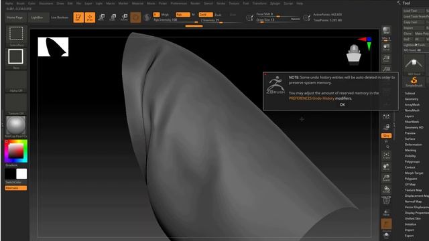Click the Zoom canvas icon
Screen dimensions: 429x241
(386, 58)
